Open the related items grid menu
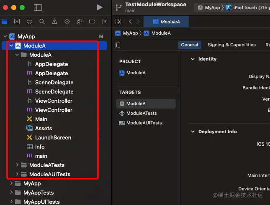270x205 pixels. click(118, 22)
